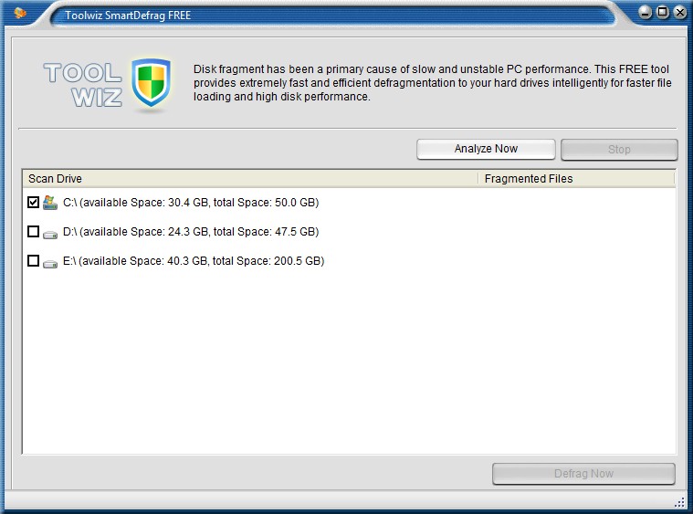This screenshot has height=514, width=693.
Task: Click the Defrag Now button
Action: [583, 474]
